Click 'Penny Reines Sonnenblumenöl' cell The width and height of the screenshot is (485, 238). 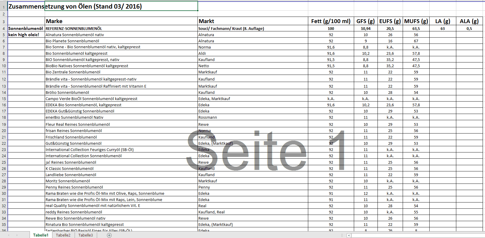click(121, 187)
